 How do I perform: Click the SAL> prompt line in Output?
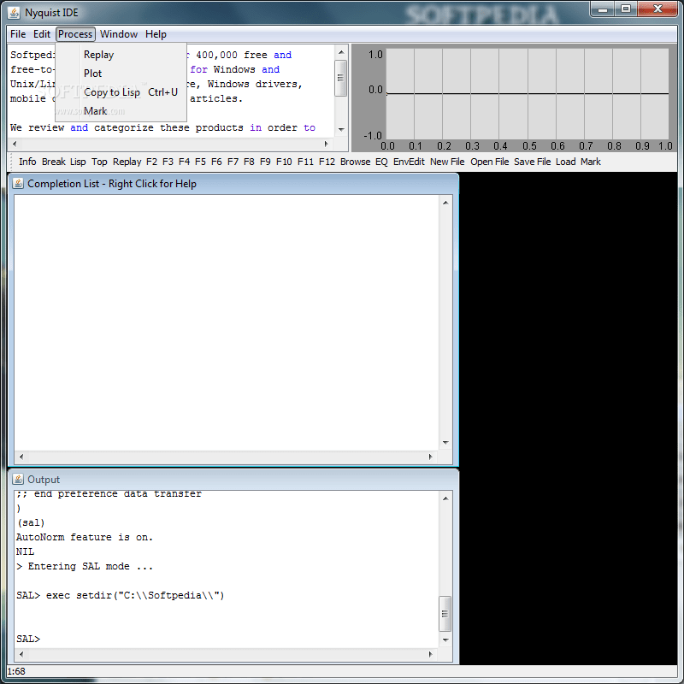click(x=28, y=639)
